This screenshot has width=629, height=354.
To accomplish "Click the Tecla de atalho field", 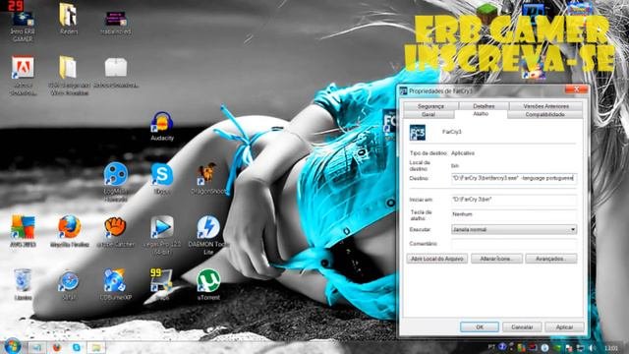I will click(x=514, y=214).
